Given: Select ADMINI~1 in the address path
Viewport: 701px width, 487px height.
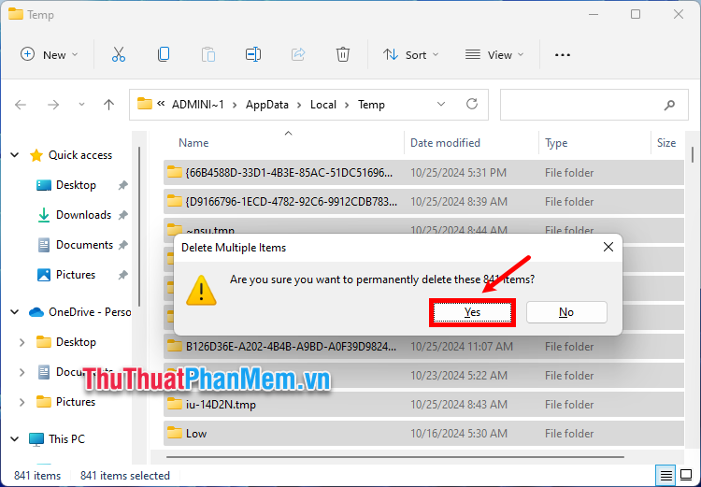Looking at the screenshot, I should click(x=198, y=105).
